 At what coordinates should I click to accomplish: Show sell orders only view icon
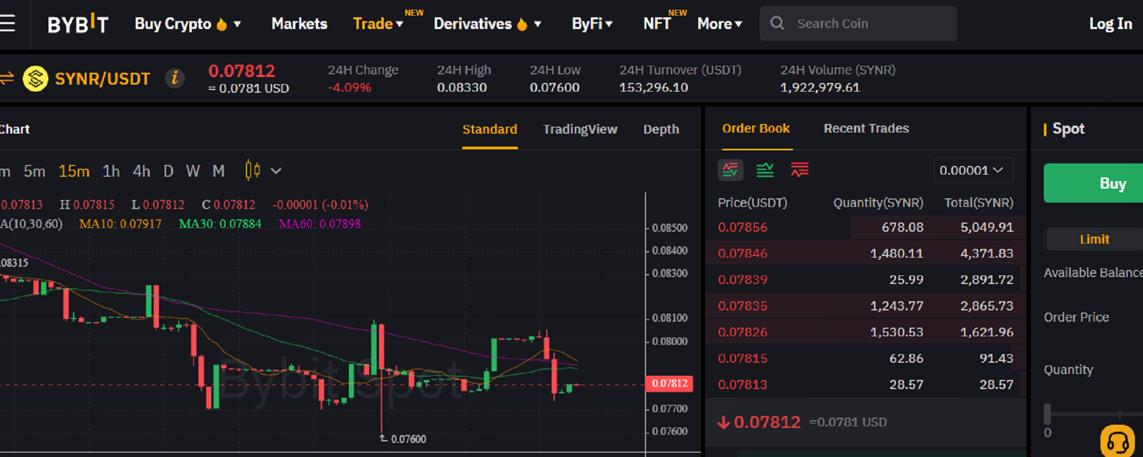point(800,170)
